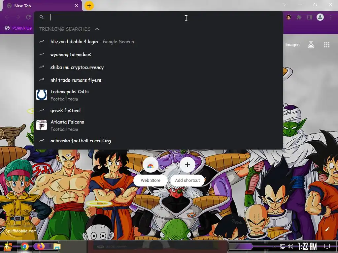338x253 pixels.
Task: Click the Indianapolis Colts horseshoe logo
Action: 42,95
